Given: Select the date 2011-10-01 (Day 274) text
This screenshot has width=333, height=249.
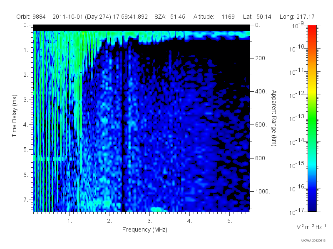Looking at the screenshot, I should pyautogui.click(x=82, y=17).
